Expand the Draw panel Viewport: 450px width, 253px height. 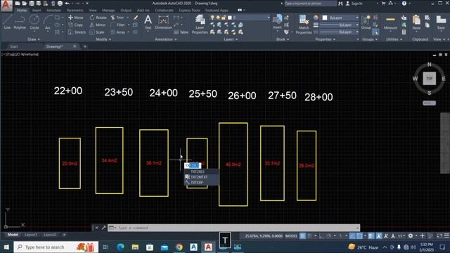tap(34, 39)
